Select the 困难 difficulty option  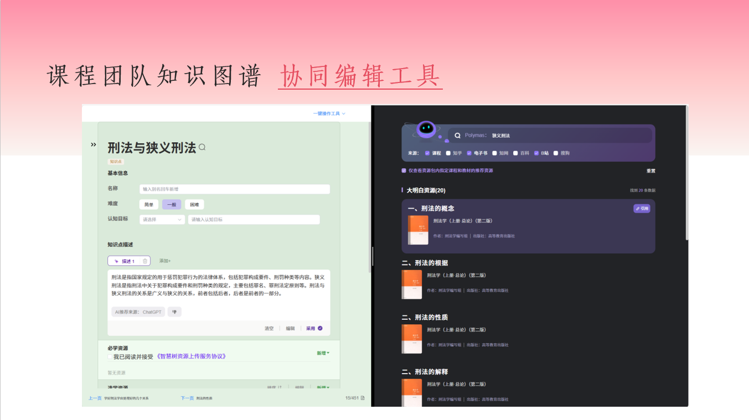(195, 205)
